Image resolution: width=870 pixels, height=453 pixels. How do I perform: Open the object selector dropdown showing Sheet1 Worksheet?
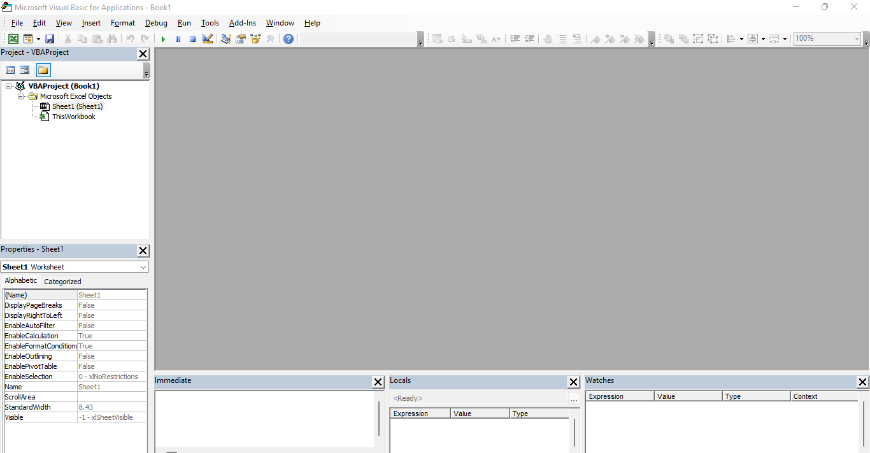[144, 266]
